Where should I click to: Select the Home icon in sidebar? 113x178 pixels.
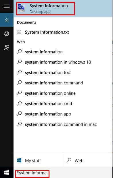(x=7, y=20)
